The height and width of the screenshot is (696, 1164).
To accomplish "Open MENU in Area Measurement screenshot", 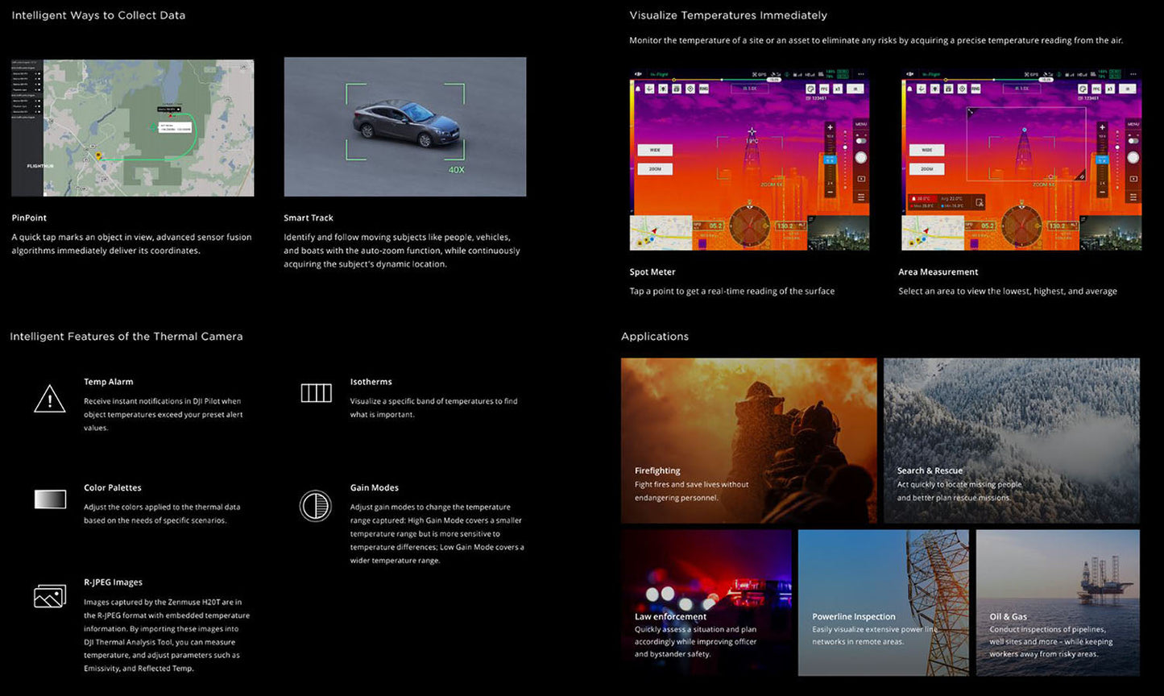I will point(1133,124).
